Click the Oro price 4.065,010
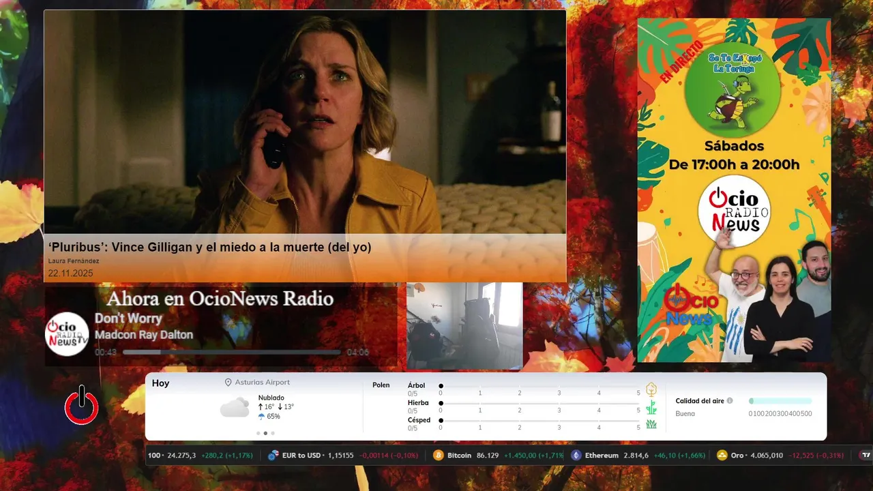The width and height of the screenshot is (873, 491). coord(767,456)
